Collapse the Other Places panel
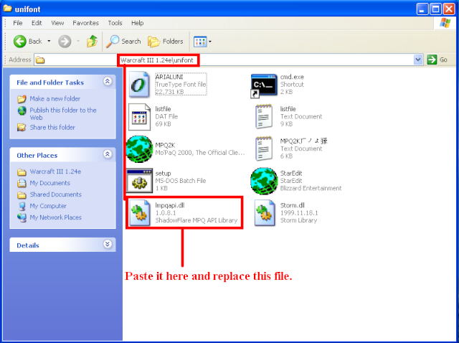Image resolution: width=459 pixels, height=343 pixels. click(x=108, y=154)
